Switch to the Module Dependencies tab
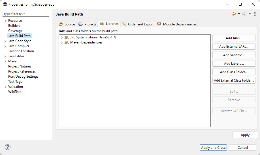 point(177,24)
